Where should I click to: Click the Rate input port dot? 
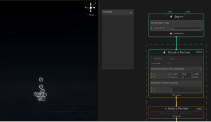pyautogui.click(x=152, y=28)
